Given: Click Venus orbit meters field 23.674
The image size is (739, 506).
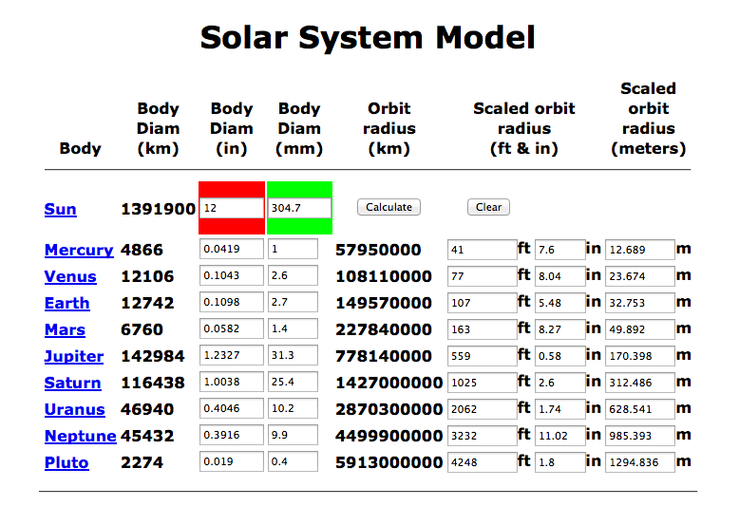Looking at the screenshot, I should point(640,276).
